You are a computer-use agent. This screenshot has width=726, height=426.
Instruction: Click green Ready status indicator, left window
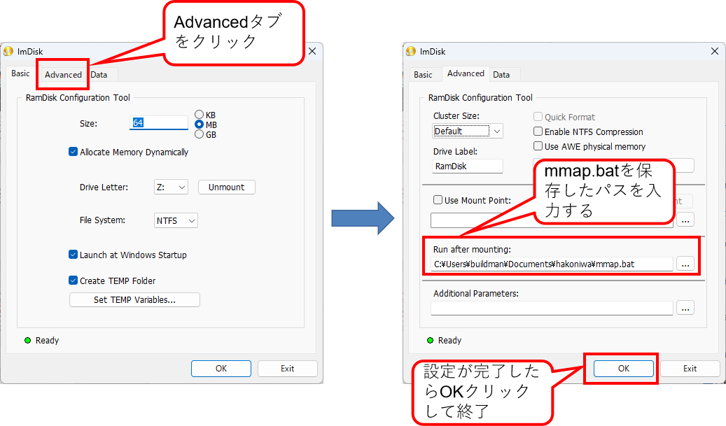[27, 341]
